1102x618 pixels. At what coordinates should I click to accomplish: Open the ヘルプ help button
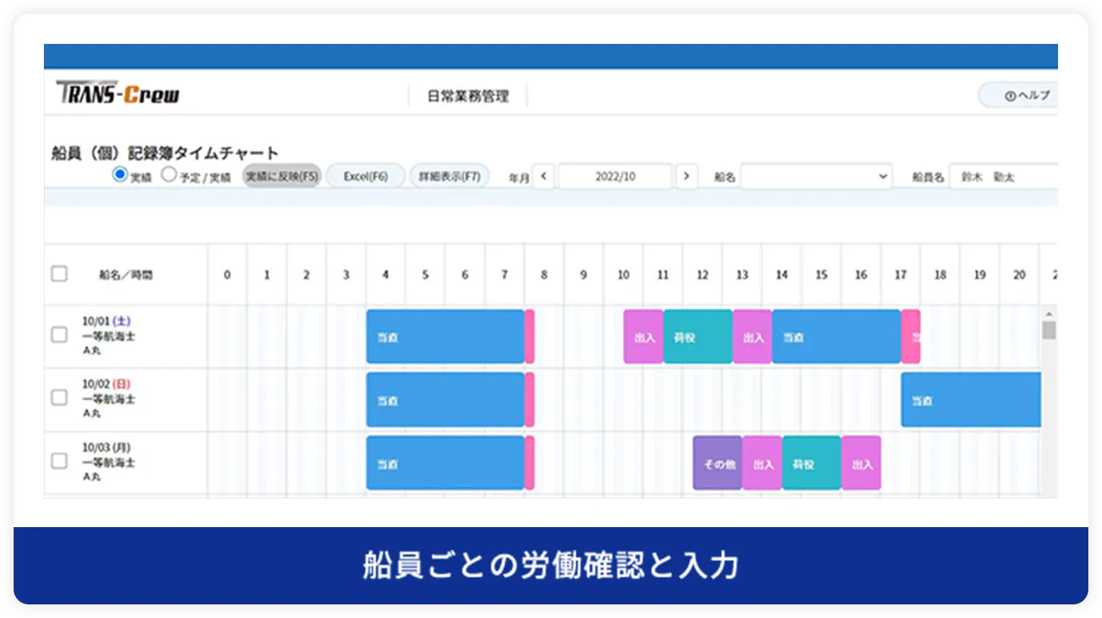point(1020,95)
